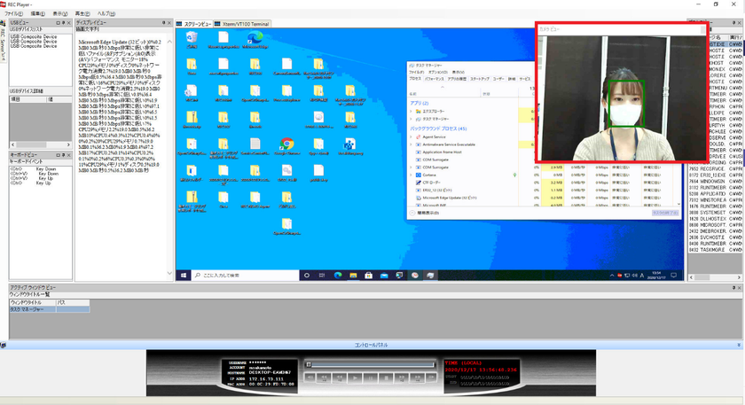Image resolution: width=745 pixels, height=405 pixels.
Task: Open the 再生 menu
Action: [82, 14]
